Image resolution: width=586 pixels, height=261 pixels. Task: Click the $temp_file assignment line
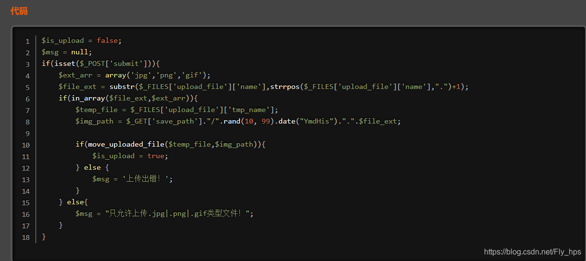pos(177,110)
